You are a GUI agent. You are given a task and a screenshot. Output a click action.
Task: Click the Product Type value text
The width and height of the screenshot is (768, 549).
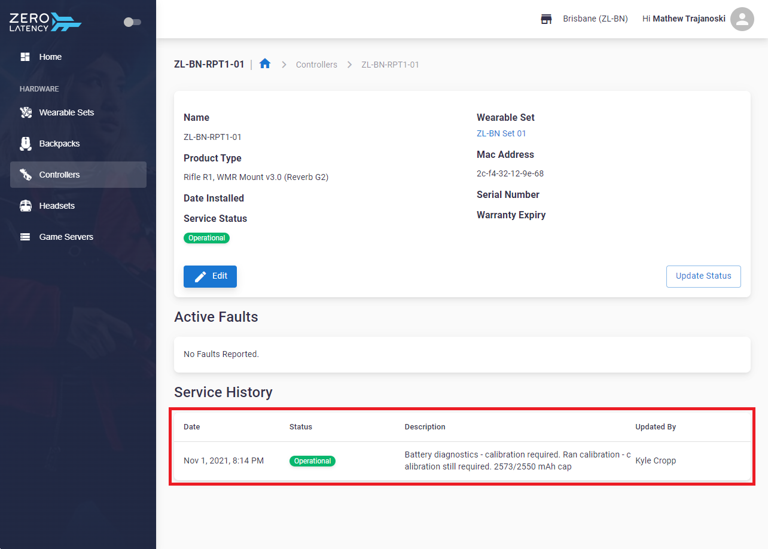(x=256, y=177)
